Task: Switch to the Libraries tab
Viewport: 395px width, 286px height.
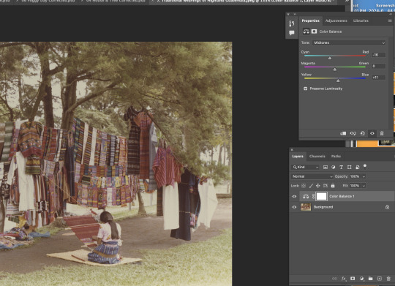Action: pyautogui.click(x=361, y=20)
